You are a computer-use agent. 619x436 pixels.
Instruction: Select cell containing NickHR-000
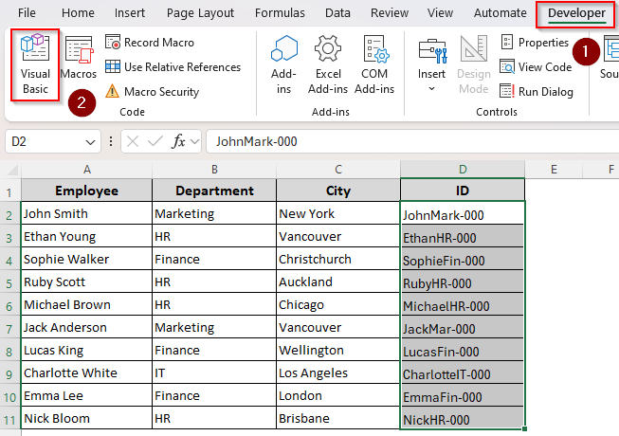pos(463,418)
